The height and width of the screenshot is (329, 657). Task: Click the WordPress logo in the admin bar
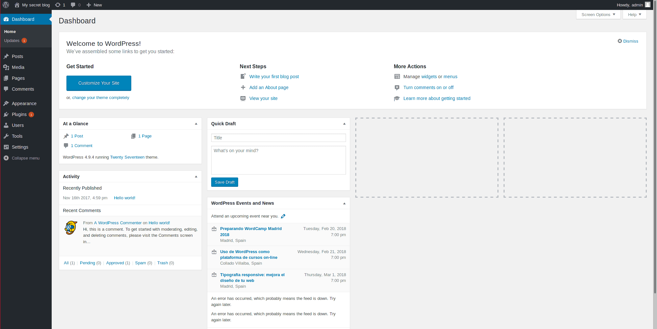pos(6,5)
